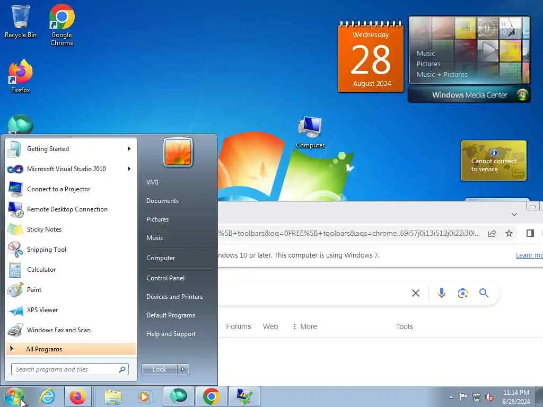Select the Recycle Bin desktop icon

pos(21,21)
